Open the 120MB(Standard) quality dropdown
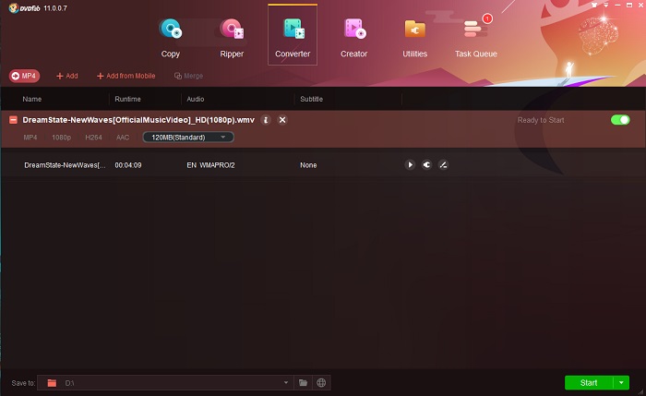Screen dimensions: 646x396 pyautogui.click(x=188, y=138)
